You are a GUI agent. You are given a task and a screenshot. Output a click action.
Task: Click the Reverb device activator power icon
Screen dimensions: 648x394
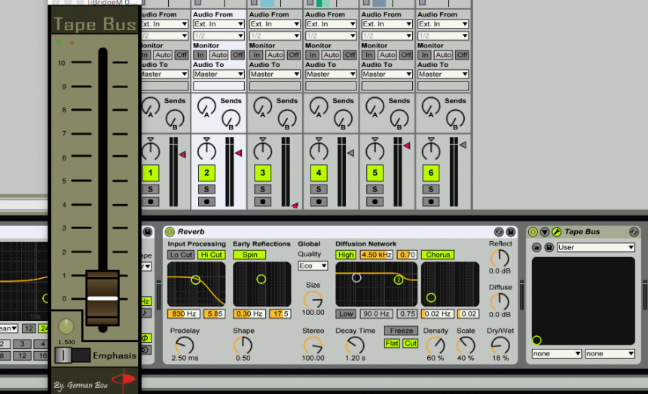pos(170,232)
